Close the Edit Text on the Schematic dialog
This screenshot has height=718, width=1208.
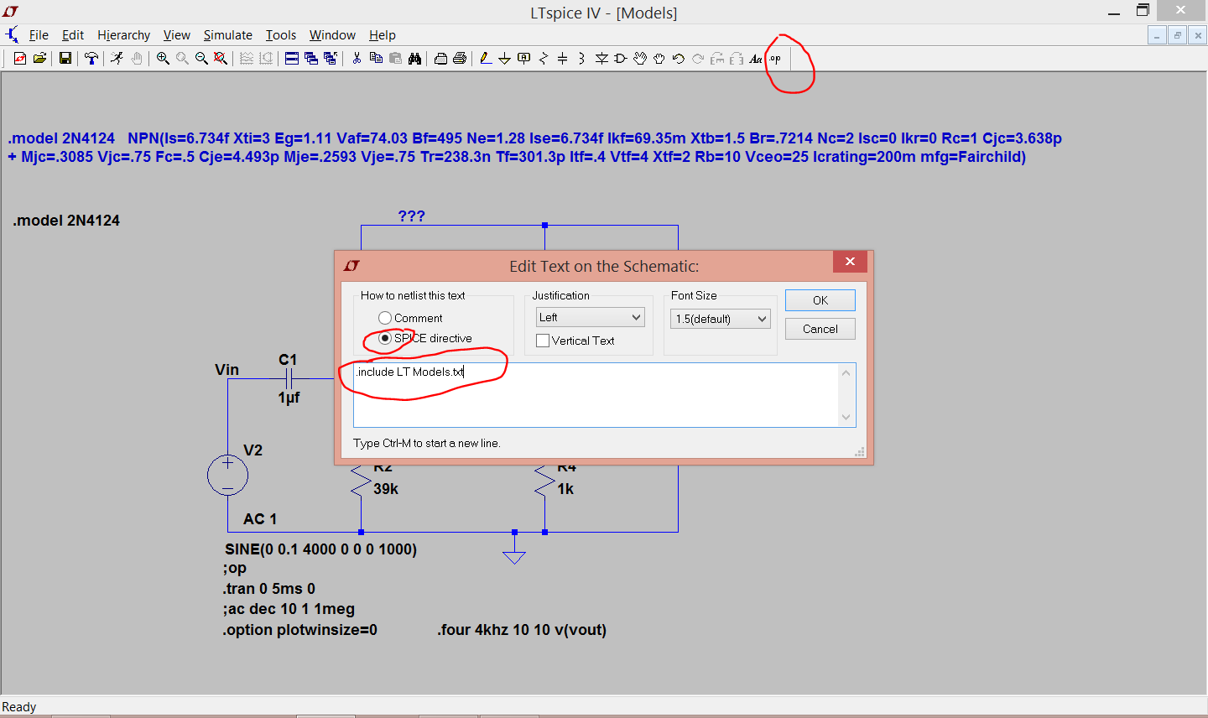850,262
